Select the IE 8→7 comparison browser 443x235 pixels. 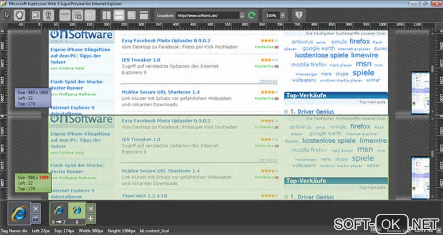coord(59,213)
